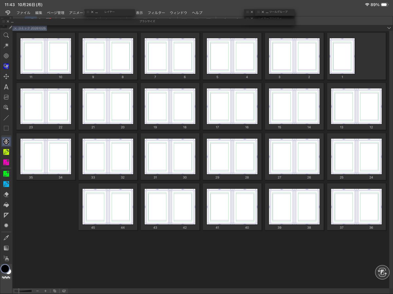The width and height of the screenshot is (393, 294).
Task: Select the Eyedropper tool
Action: point(6,237)
